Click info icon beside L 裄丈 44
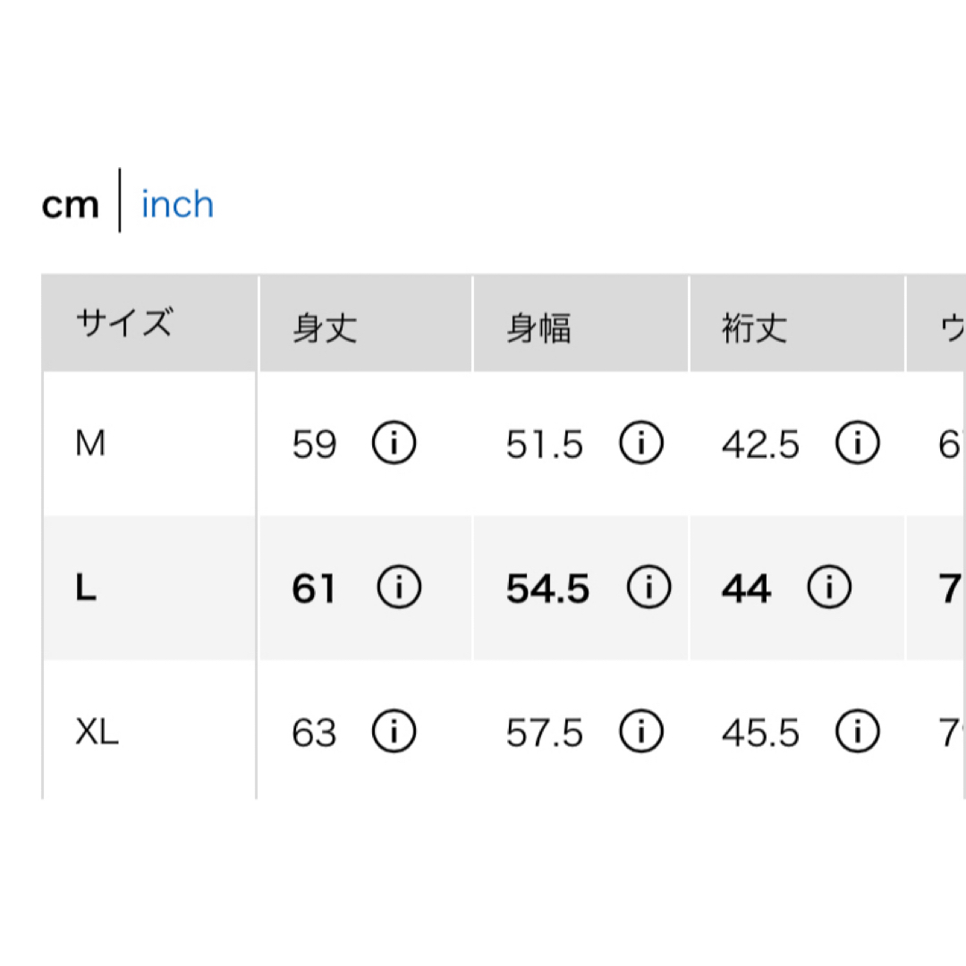Screen dimensions: 966x966 click(829, 587)
